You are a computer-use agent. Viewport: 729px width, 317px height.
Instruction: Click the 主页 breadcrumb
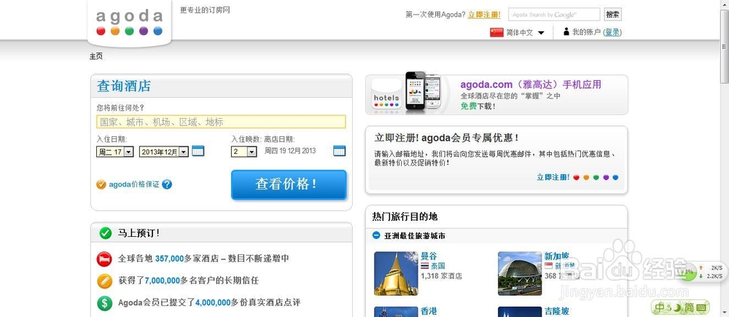tap(96, 56)
